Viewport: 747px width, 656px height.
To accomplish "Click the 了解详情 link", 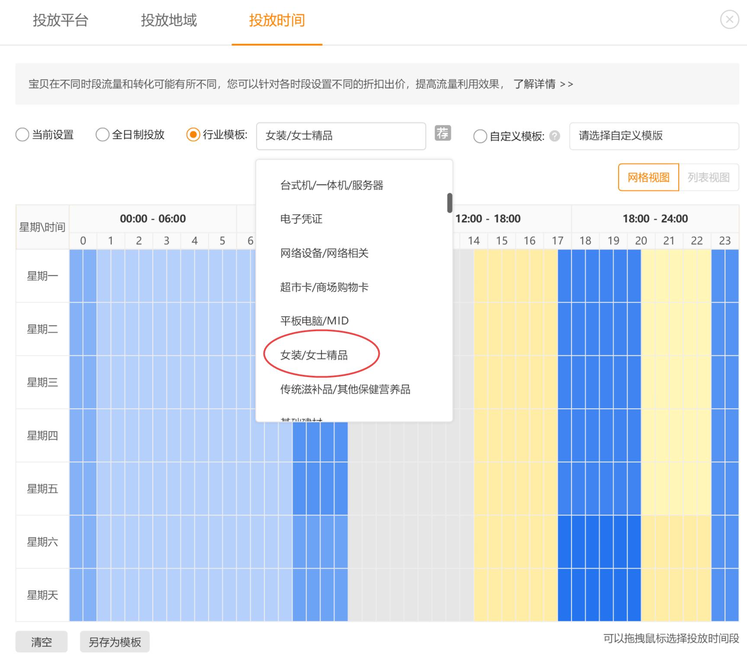I will click(534, 84).
